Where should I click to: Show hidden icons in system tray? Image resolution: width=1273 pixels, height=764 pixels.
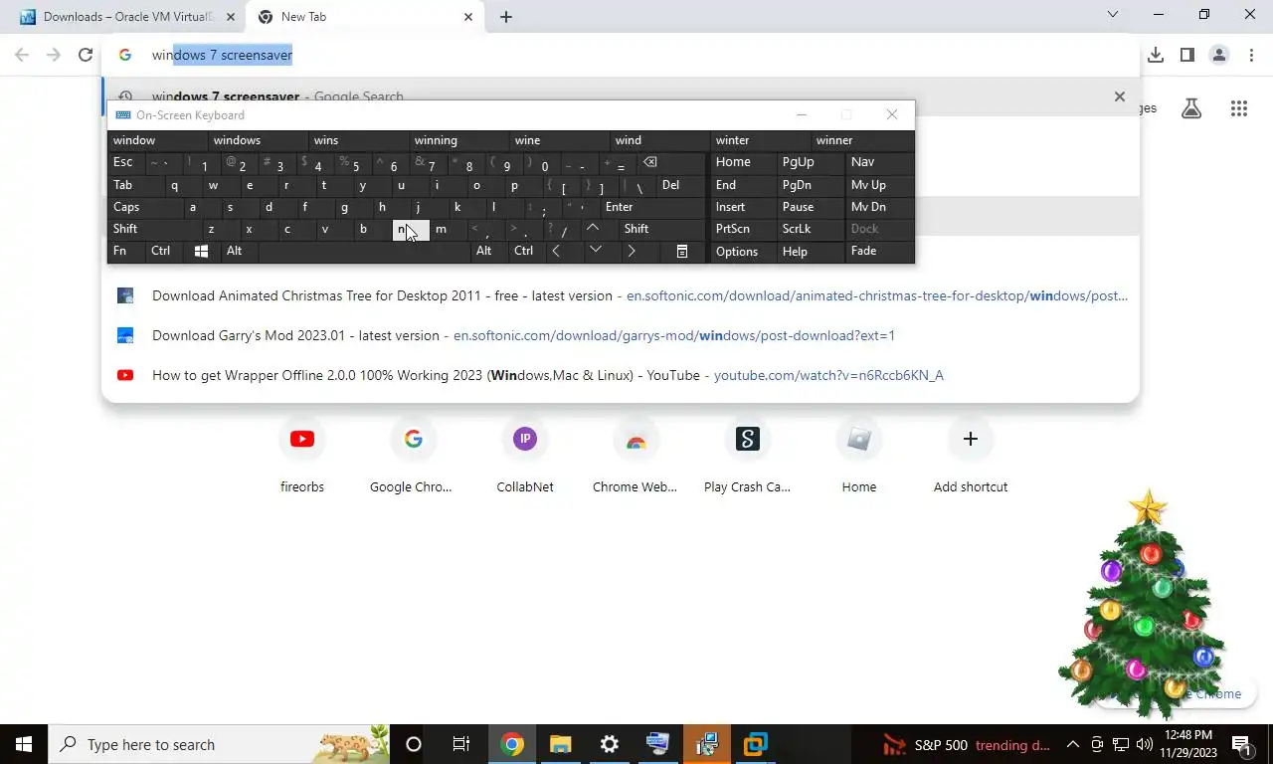1073,744
